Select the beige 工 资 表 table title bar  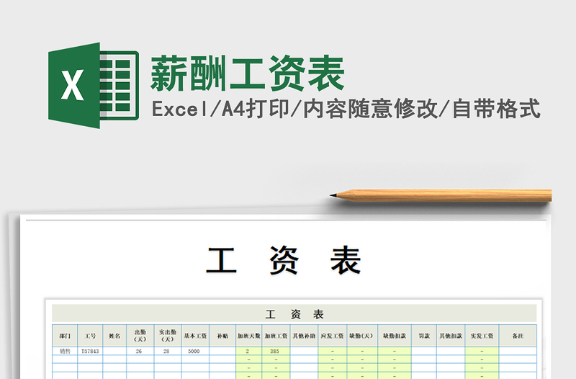click(294, 314)
